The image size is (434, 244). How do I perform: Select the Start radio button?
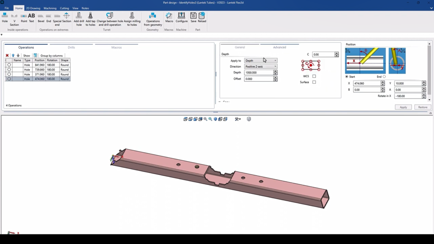coord(347,77)
